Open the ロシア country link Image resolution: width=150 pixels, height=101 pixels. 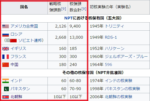[16, 34]
